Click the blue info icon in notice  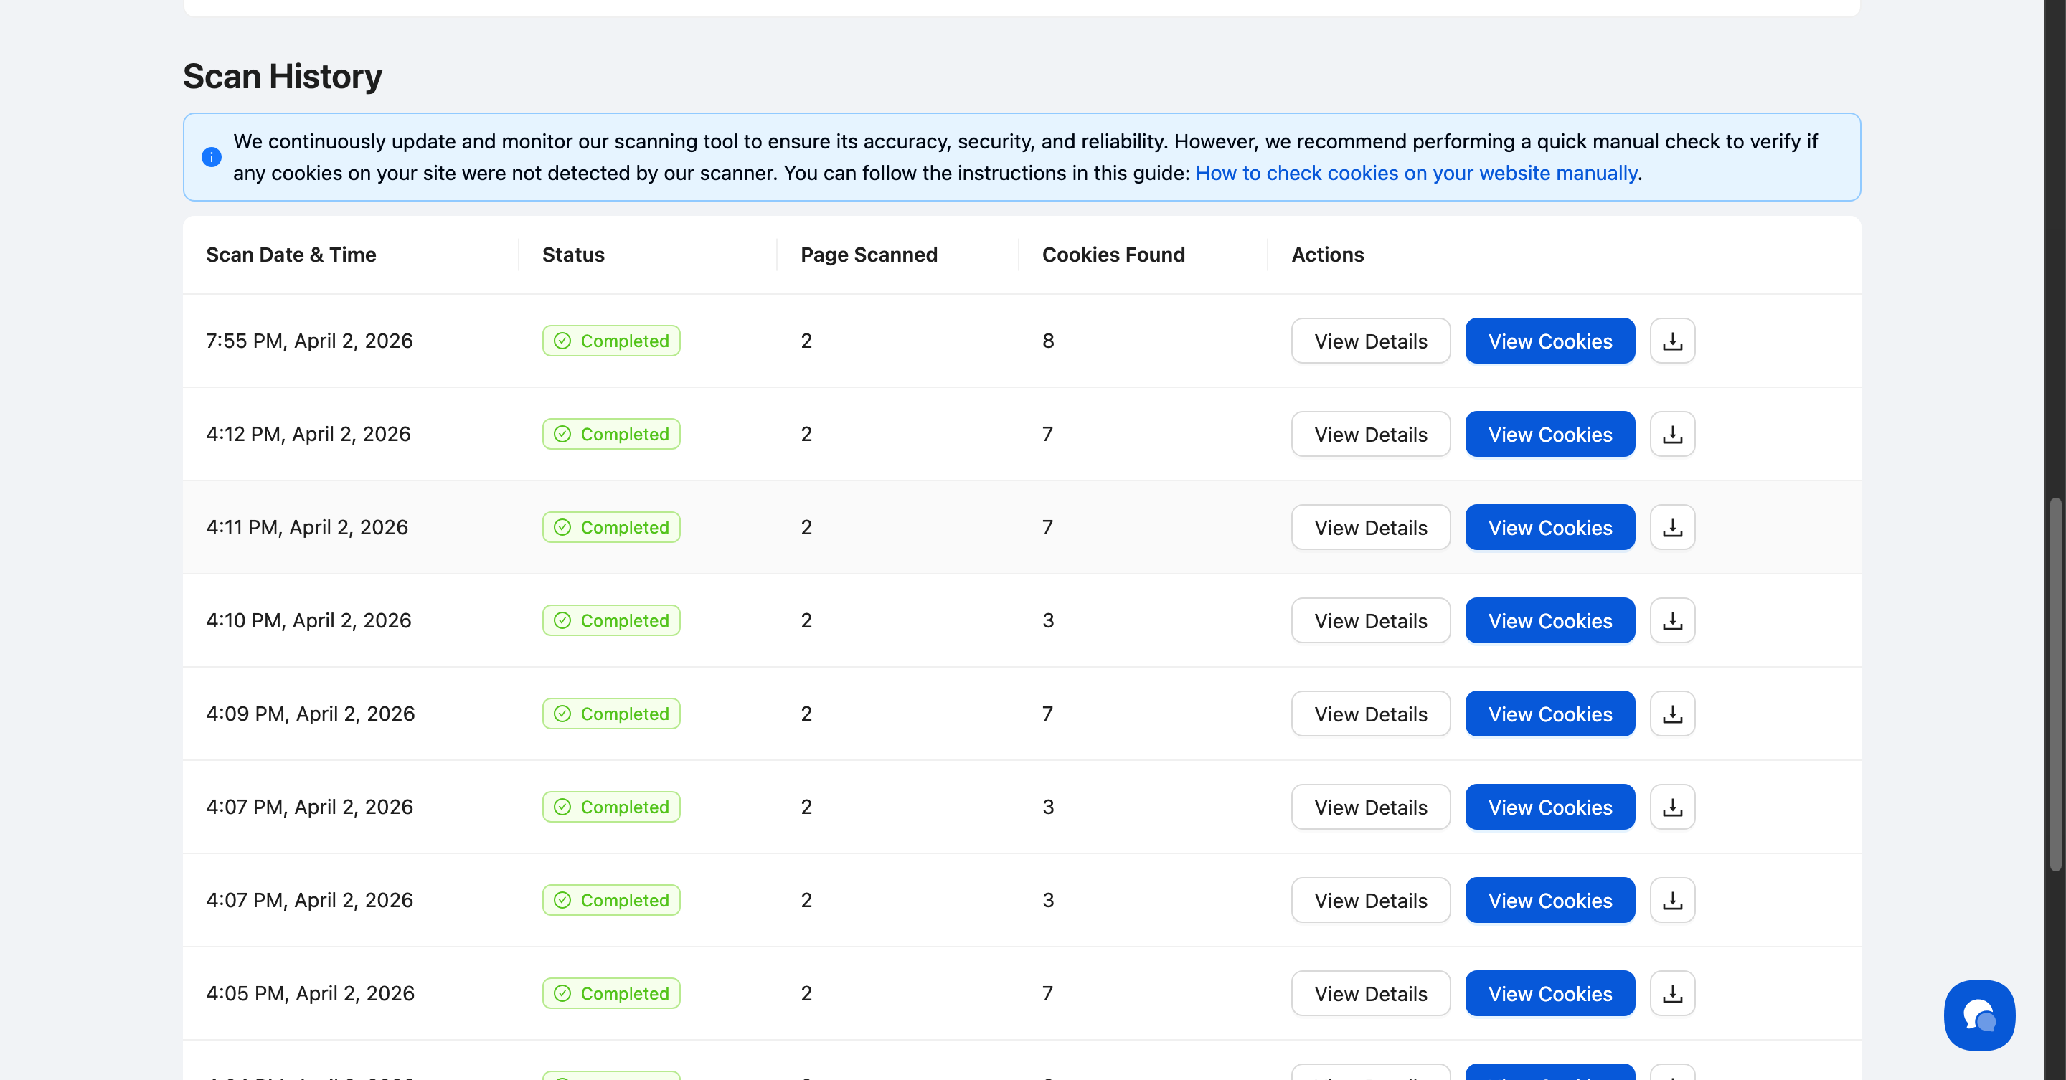pos(211,157)
